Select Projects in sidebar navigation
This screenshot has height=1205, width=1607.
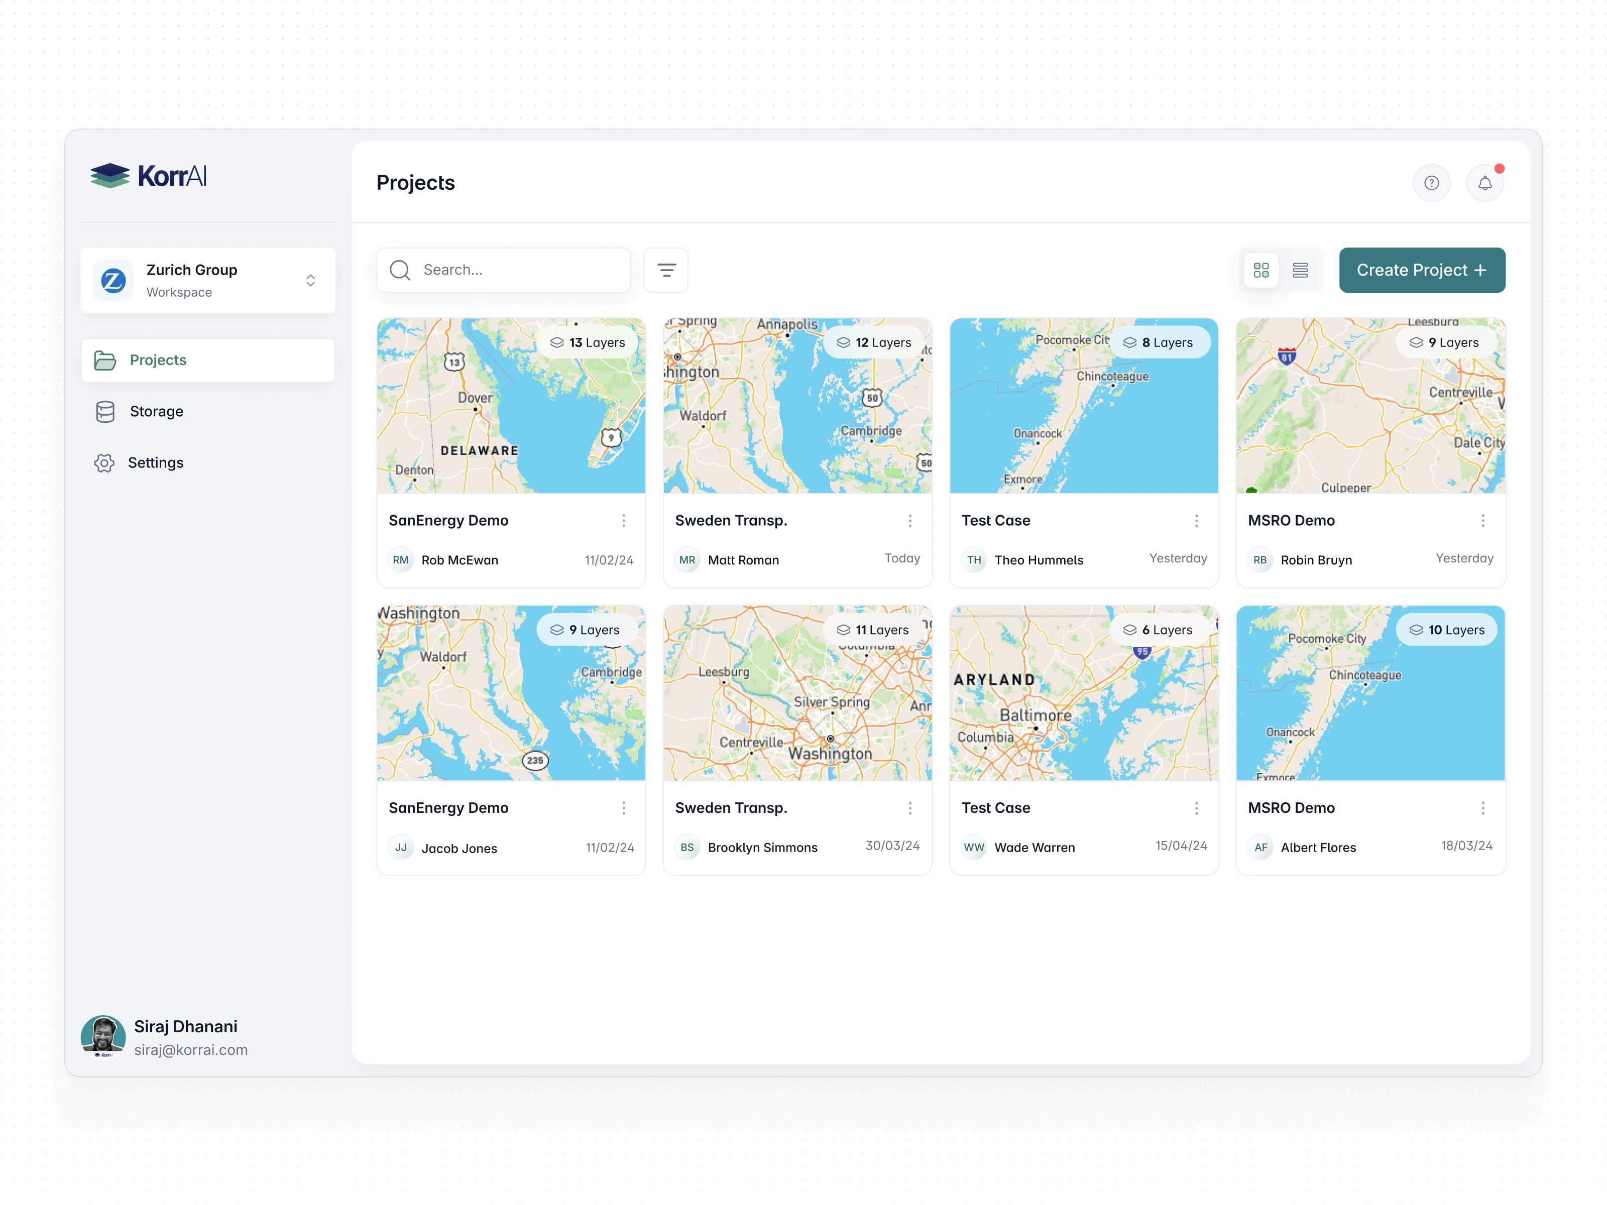click(158, 360)
